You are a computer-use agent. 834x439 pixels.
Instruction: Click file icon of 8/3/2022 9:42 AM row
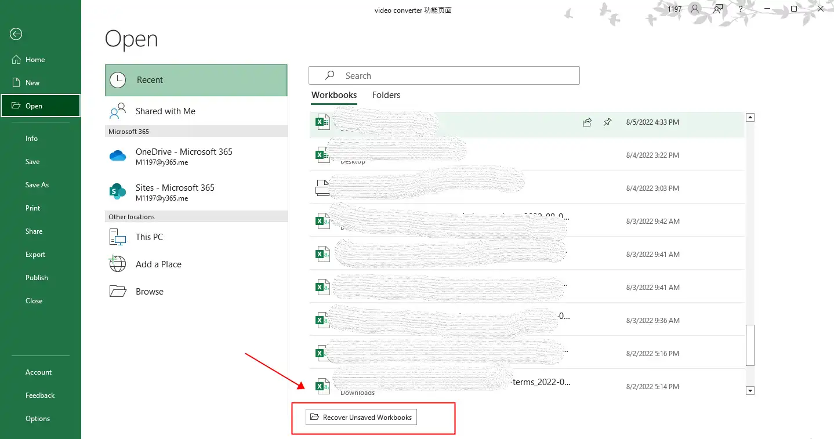pyautogui.click(x=322, y=220)
